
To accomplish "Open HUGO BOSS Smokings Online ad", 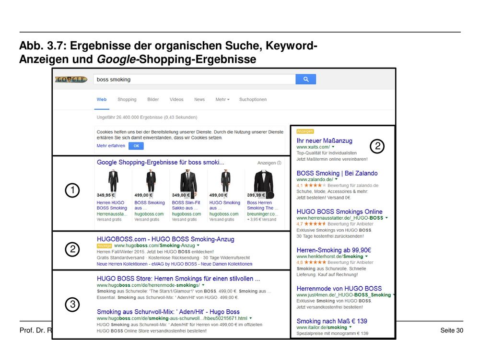I will (x=339, y=211).
